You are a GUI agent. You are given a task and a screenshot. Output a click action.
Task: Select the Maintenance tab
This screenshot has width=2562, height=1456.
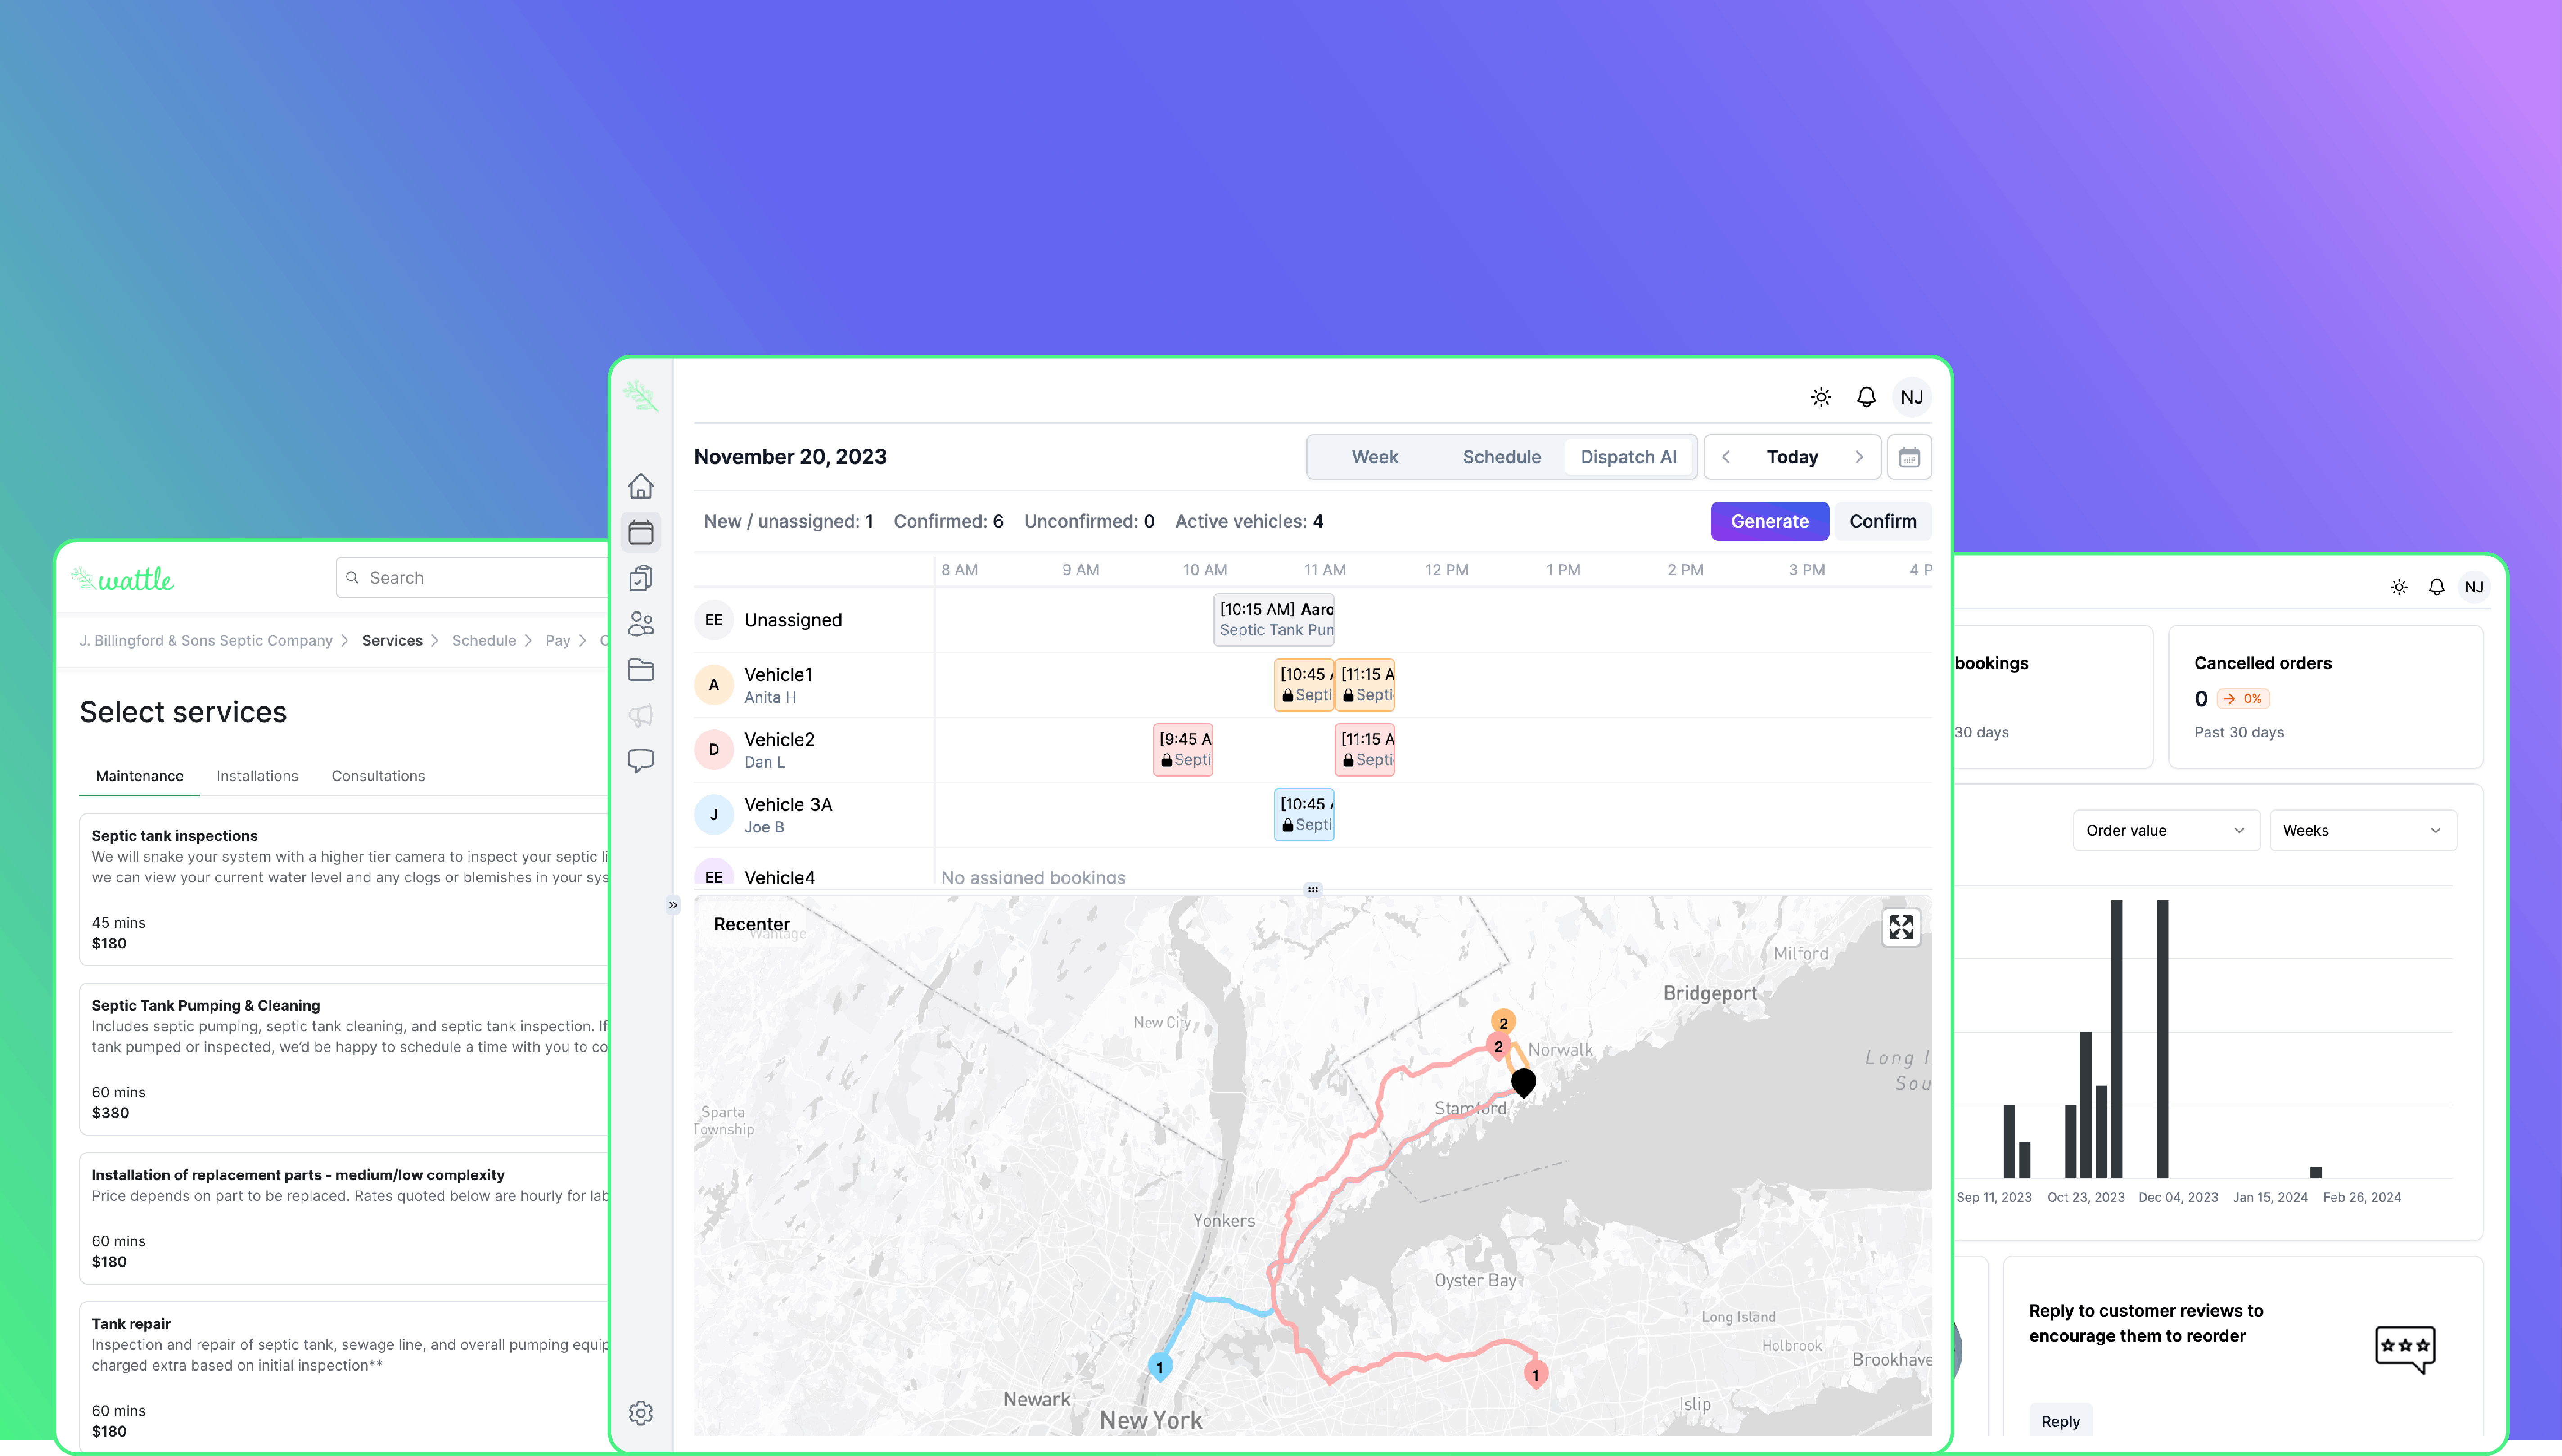(139, 776)
